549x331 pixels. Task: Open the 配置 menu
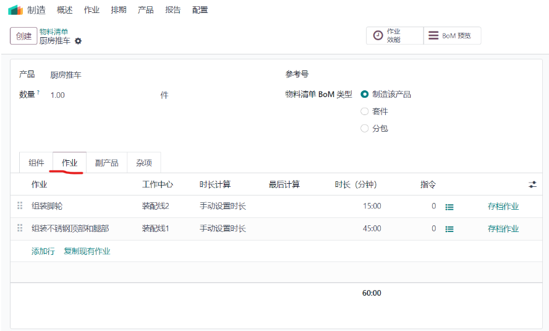[x=200, y=10]
